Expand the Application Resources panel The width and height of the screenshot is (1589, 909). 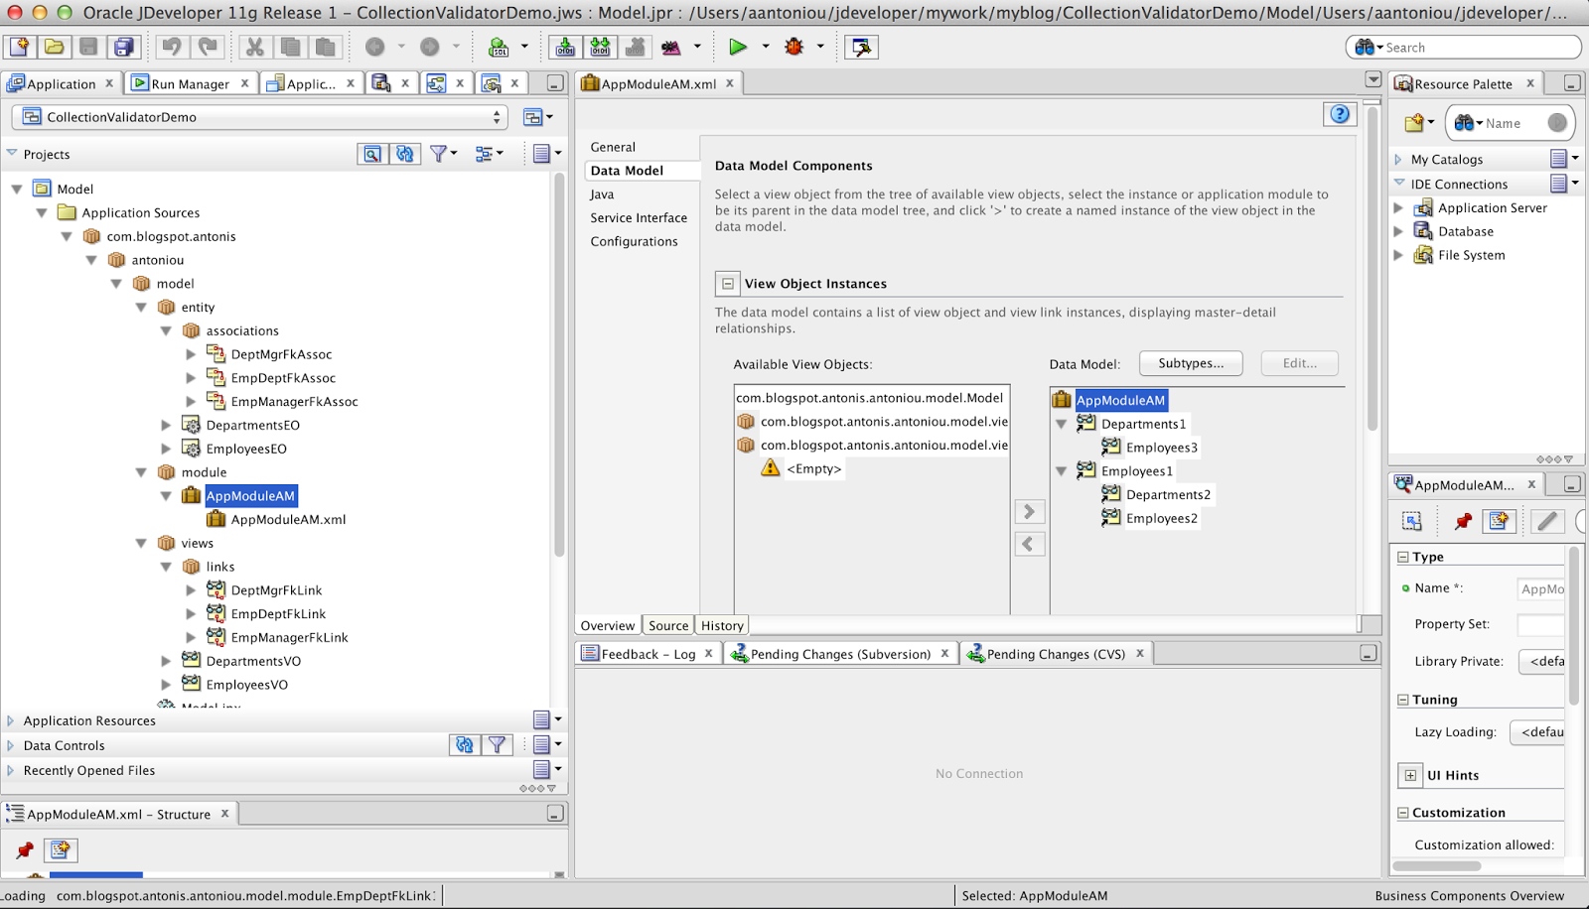[11, 720]
